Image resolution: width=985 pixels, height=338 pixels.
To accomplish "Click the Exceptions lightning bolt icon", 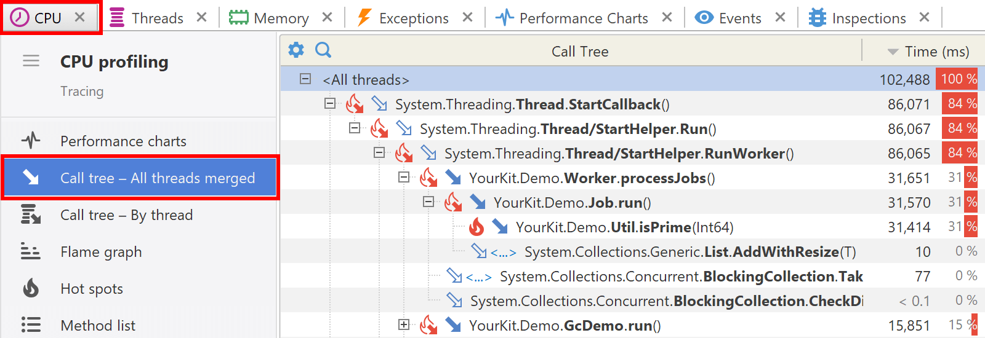I will pyautogui.click(x=364, y=18).
